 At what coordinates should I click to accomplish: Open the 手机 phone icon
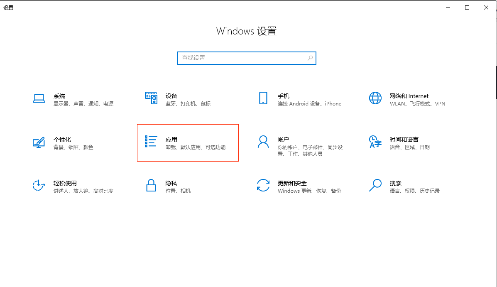(x=263, y=98)
